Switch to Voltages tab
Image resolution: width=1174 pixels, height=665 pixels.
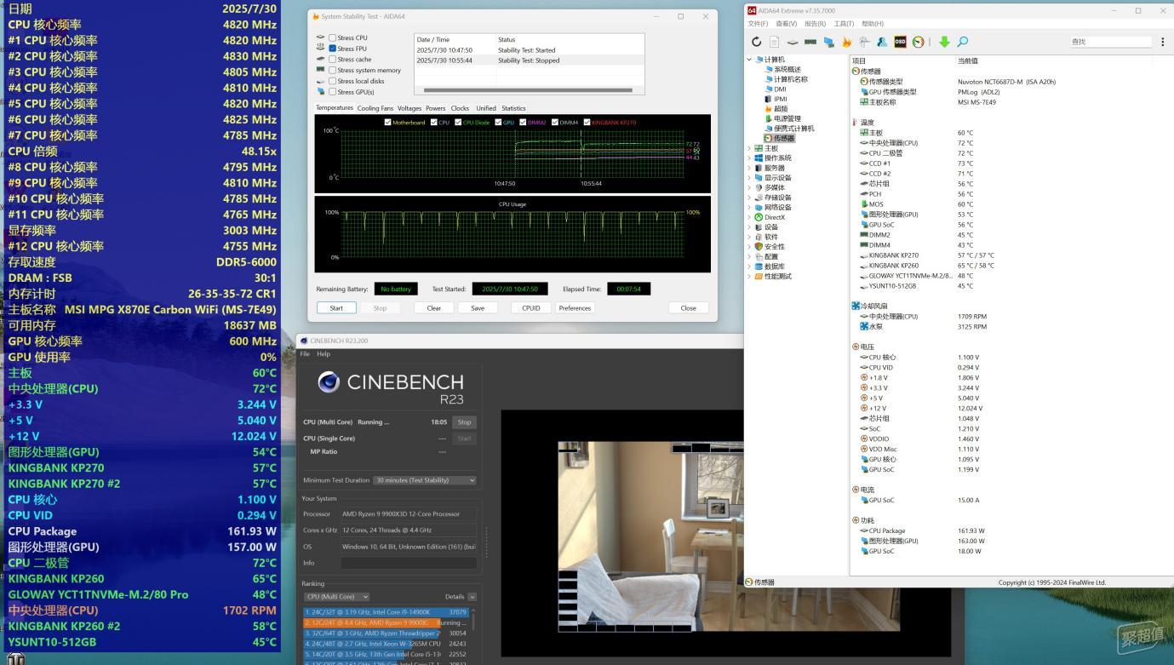click(x=409, y=108)
